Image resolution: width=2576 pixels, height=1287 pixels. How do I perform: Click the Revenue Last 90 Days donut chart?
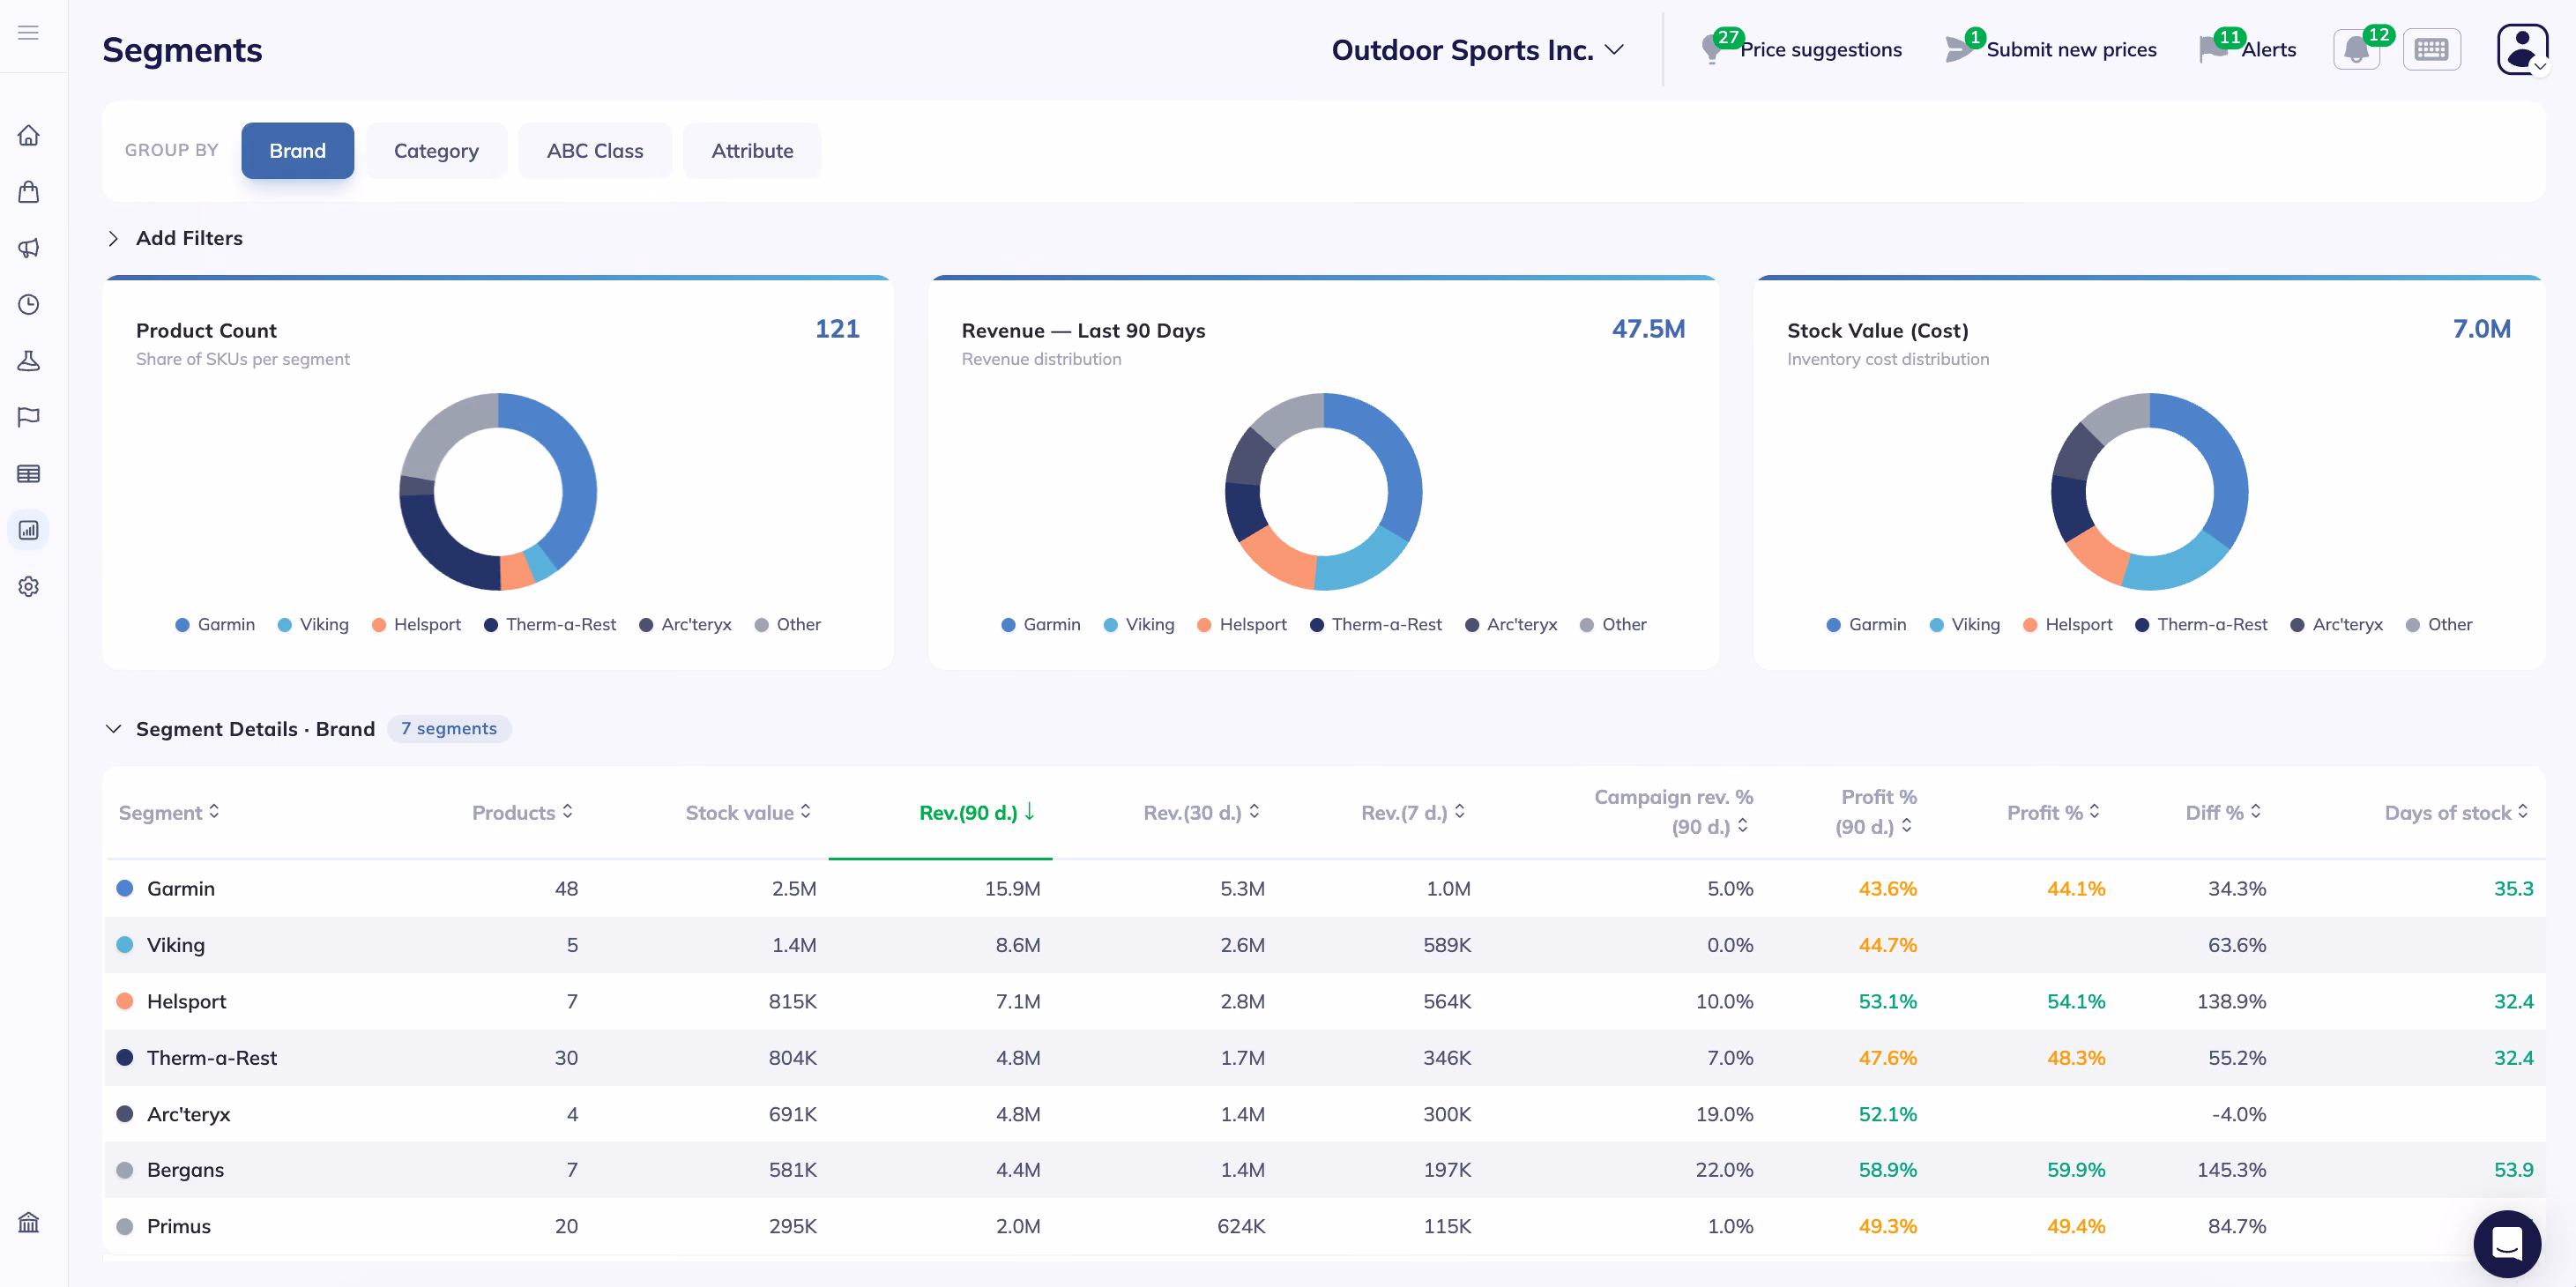(1324, 491)
